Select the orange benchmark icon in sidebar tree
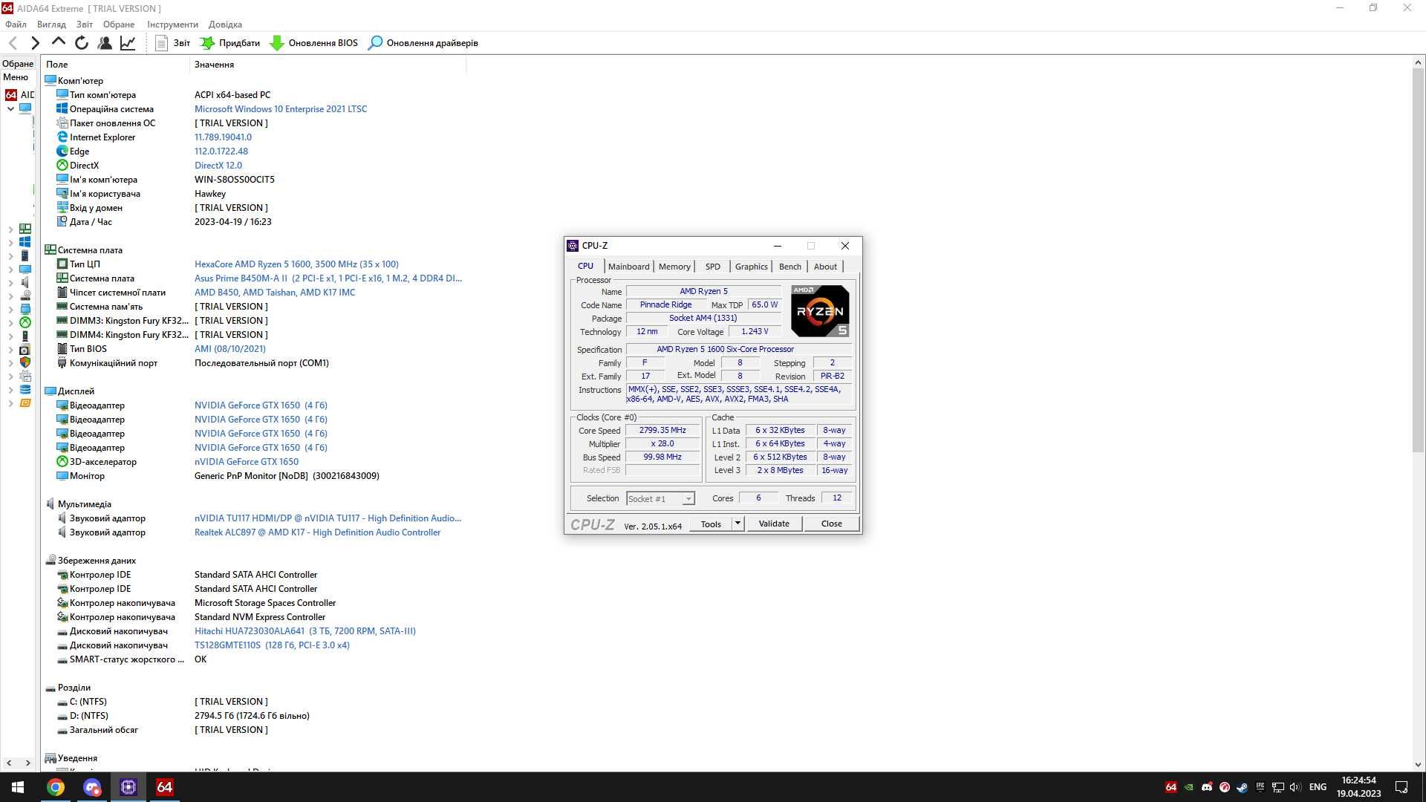This screenshot has width=1426, height=802. click(25, 402)
